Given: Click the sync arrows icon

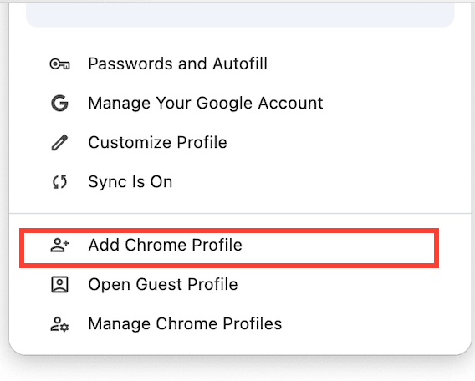Looking at the screenshot, I should point(59,182).
